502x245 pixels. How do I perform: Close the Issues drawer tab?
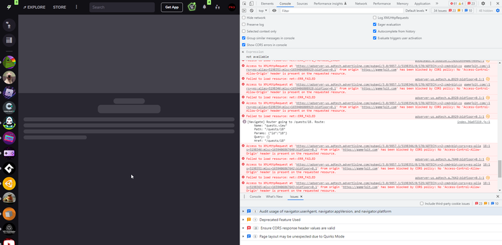click(x=301, y=197)
